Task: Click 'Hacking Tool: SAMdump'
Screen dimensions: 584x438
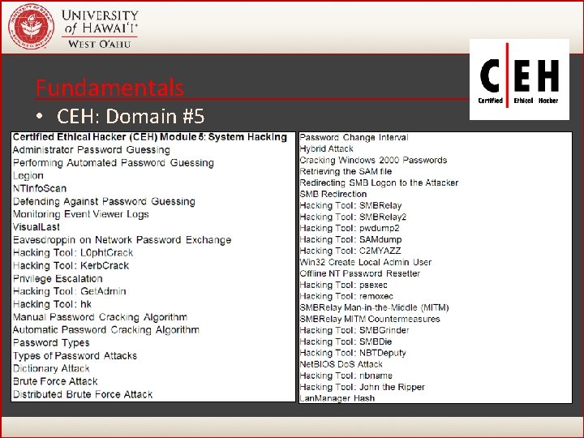Action: (350, 239)
